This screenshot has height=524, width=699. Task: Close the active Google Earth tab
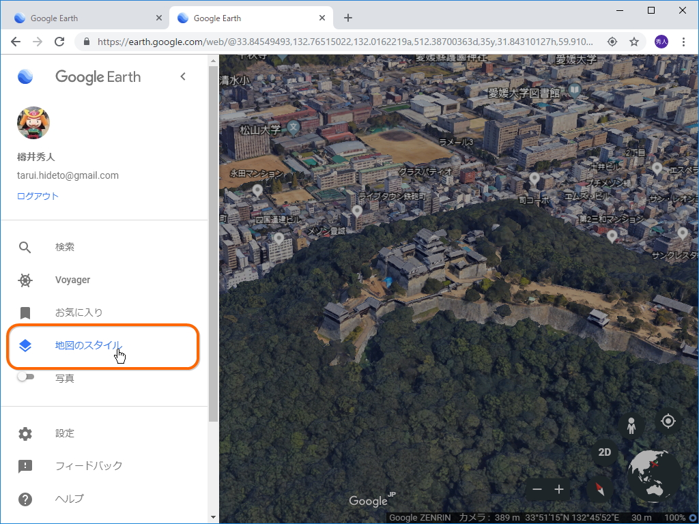(322, 18)
